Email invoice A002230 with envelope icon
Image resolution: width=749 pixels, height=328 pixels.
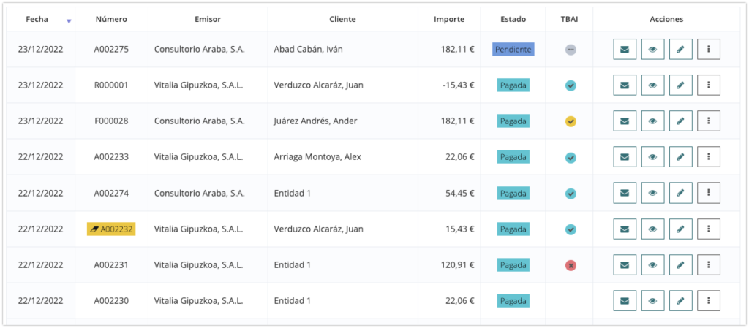[624, 300]
